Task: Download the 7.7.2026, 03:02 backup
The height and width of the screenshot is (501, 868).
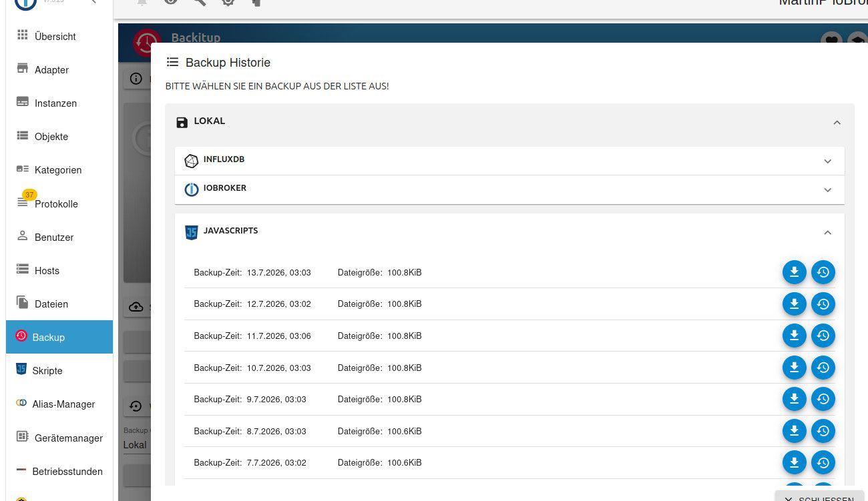Action: pyautogui.click(x=794, y=462)
